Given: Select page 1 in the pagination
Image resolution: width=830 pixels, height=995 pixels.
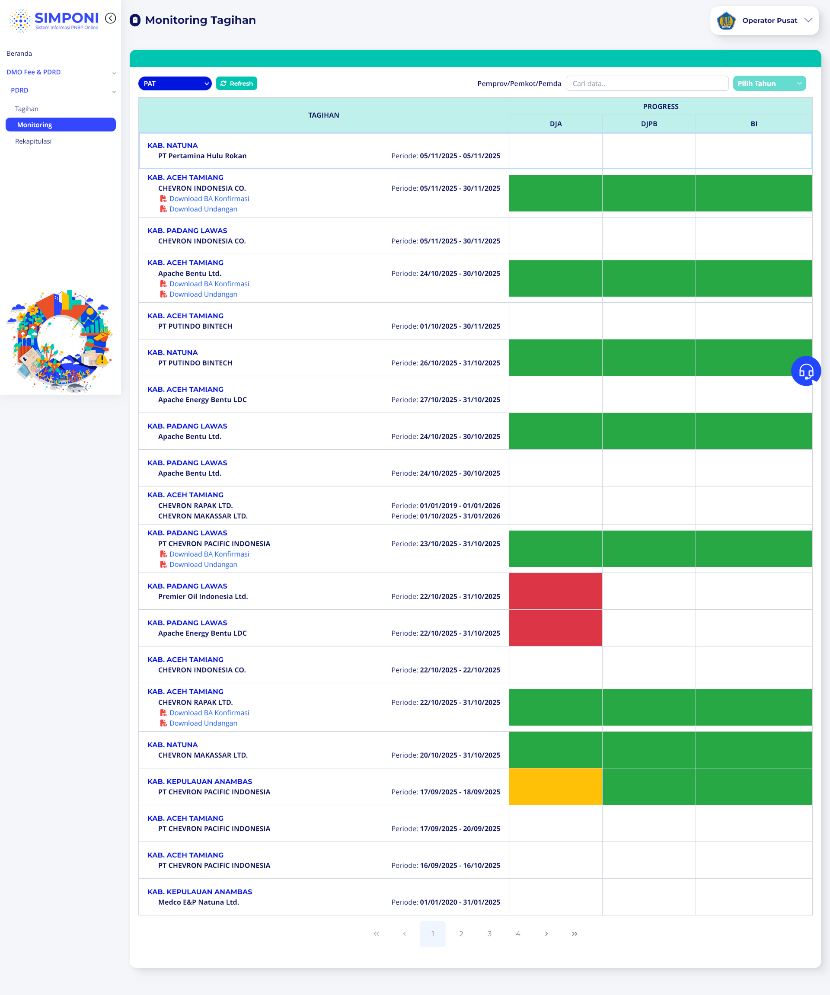Looking at the screenshot, I should tap(433, 934).
